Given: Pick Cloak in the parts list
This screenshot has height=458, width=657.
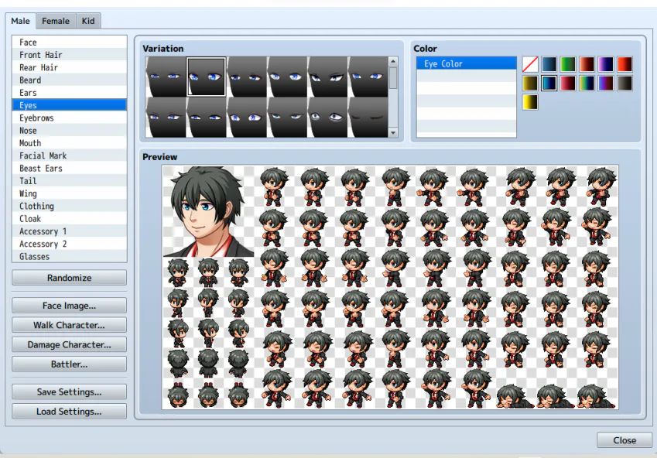Looking at the screenshot, I should (x=70, y=218).
